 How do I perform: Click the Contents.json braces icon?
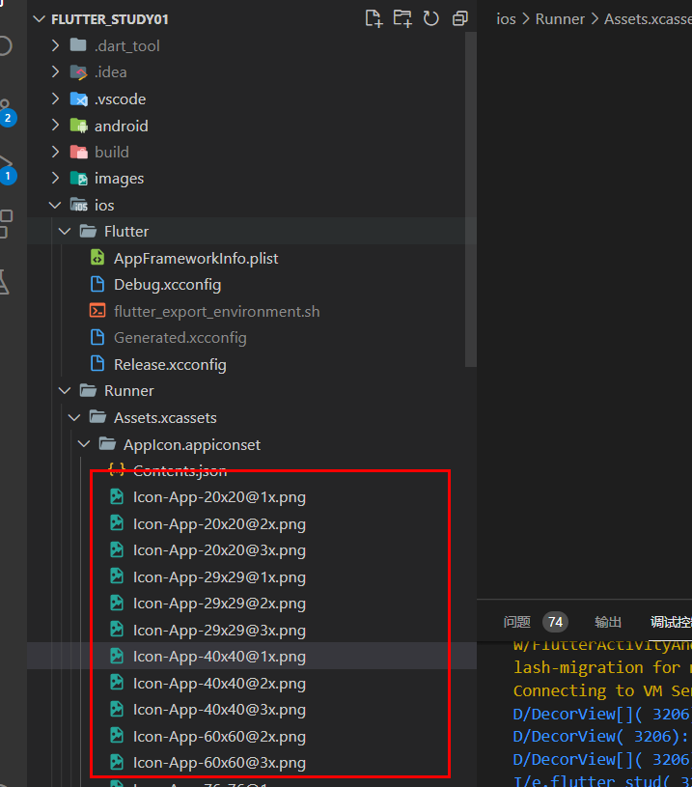click(117, 470)
